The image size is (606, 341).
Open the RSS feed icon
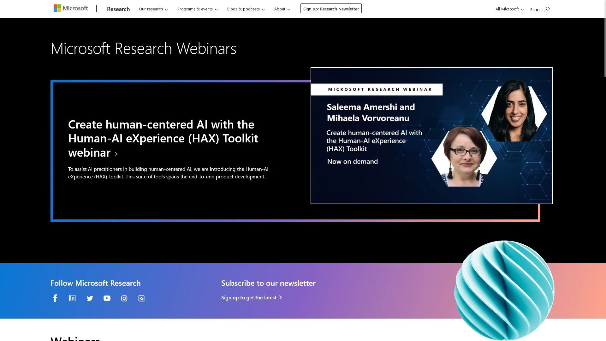[141, 298]
